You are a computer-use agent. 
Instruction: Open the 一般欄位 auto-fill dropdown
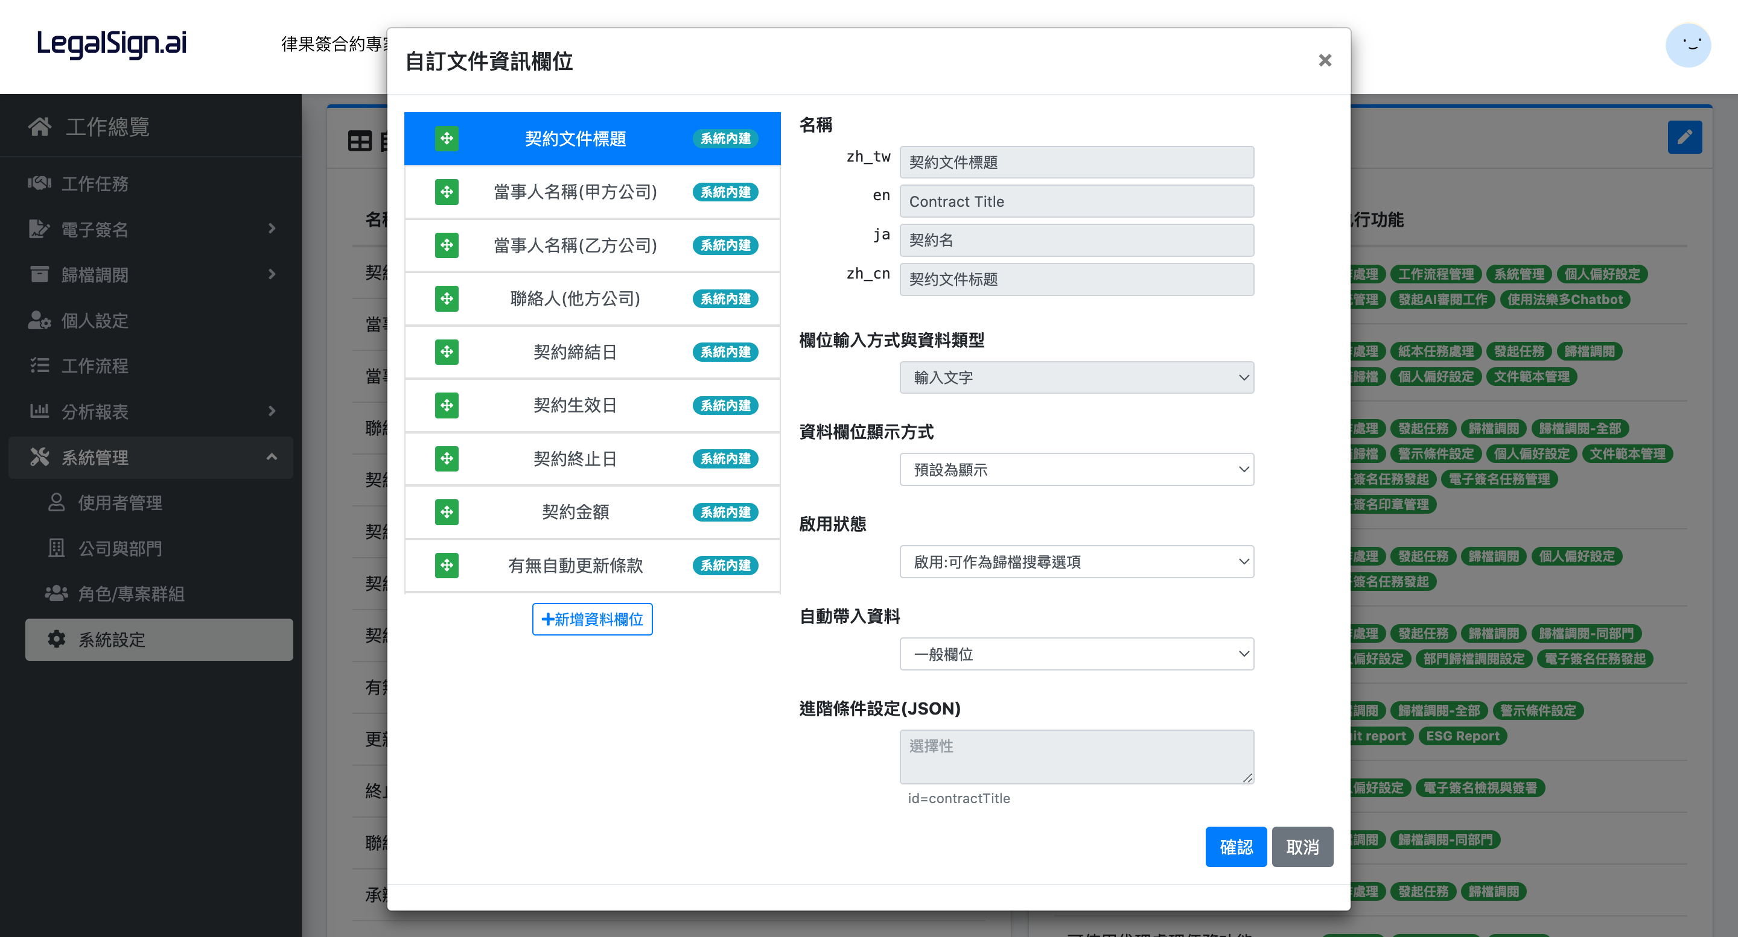(x=1076, y=654)
